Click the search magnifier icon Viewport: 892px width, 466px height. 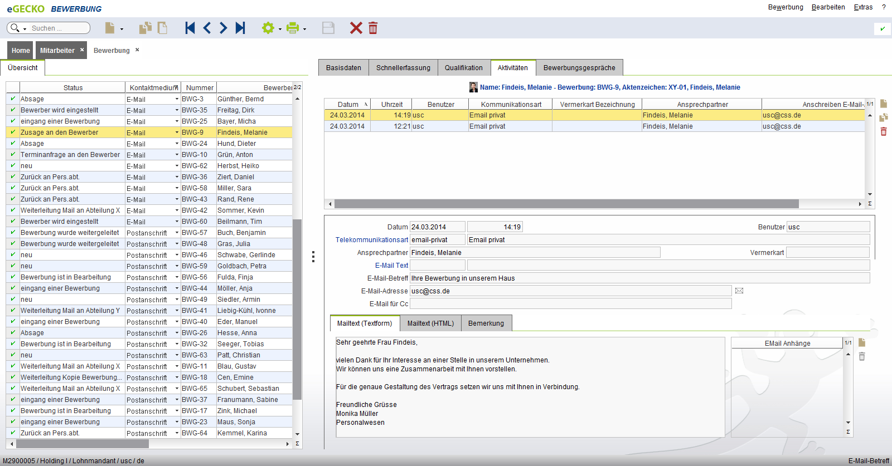pos(14,28)
